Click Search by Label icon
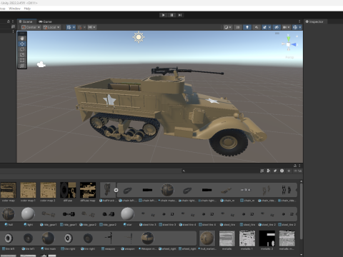This screenshot has width=343, height=257. tap(275, 171)
